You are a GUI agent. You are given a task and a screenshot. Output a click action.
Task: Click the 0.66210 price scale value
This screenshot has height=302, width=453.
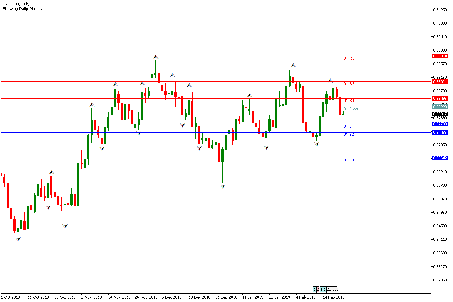click(440, 172)
